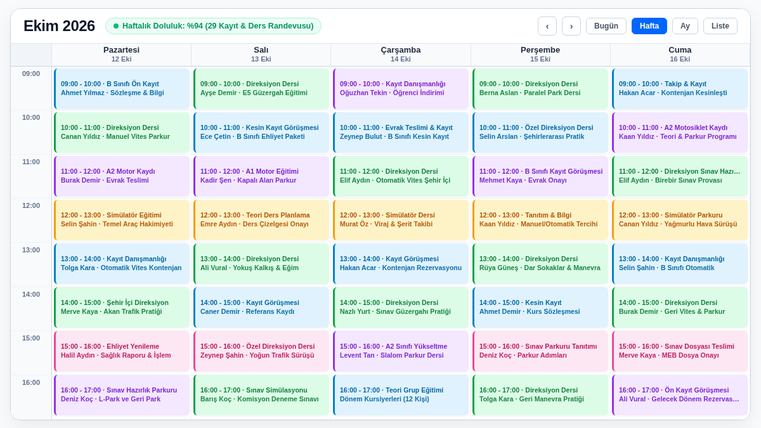The image size is (761, 428).
Task: Open Deniz Koç Sınav Hazırlık Parkuru event
Action: [122, 395]
